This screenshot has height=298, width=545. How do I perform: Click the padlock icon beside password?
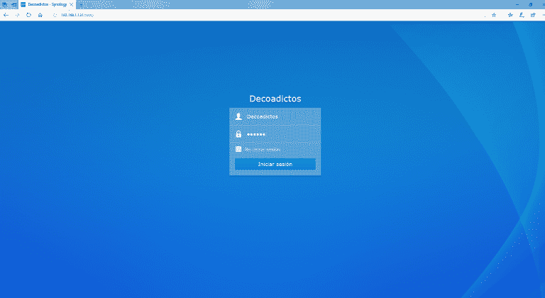[x=238, y=133]
